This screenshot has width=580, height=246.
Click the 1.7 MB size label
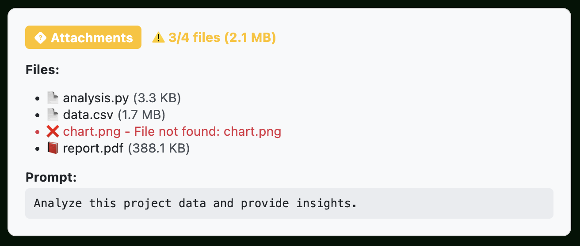(x=141, y=115)
